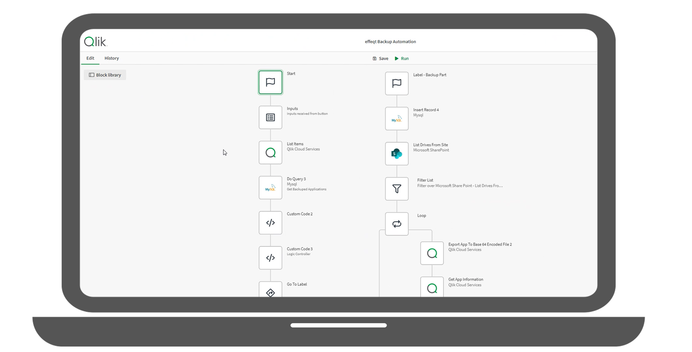Click the History tab

click(x=112, y=58)
